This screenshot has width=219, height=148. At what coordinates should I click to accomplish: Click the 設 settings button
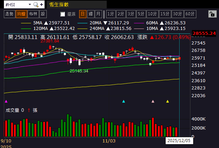click(43, 14)
